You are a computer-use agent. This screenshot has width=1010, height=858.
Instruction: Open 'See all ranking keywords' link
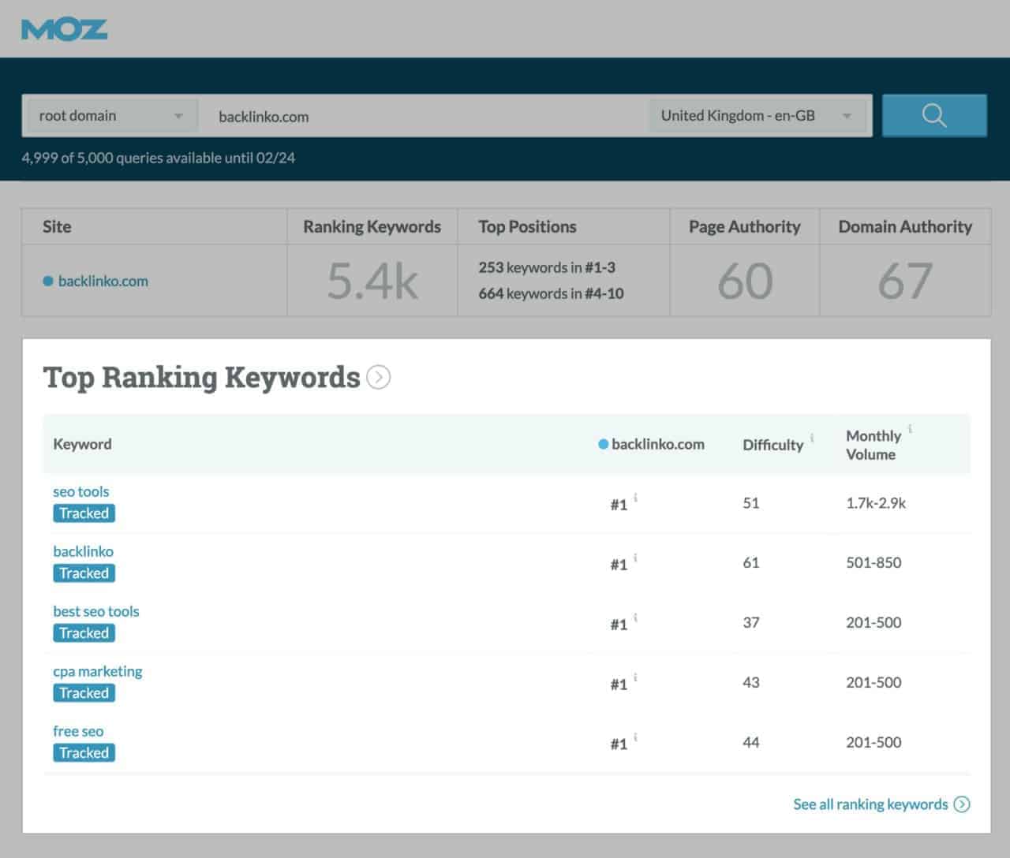(x=870, y=804)
